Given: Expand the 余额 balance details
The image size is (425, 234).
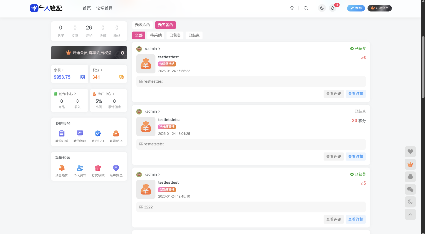Looking at the screenshot, I should pyautogui.click(x=59, y=70).
